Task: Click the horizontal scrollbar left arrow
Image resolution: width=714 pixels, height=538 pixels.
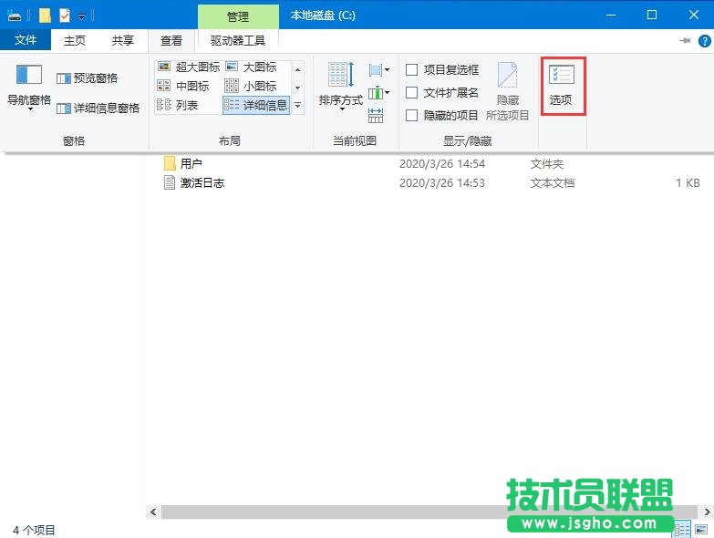Action: point(153,512)
